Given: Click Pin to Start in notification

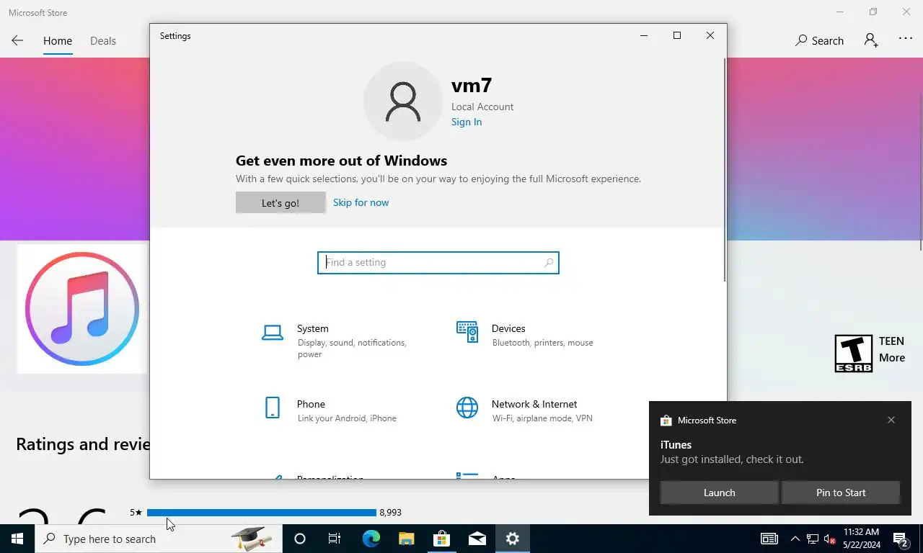Looking at the screenshot, I should click(x=841, y=493).
